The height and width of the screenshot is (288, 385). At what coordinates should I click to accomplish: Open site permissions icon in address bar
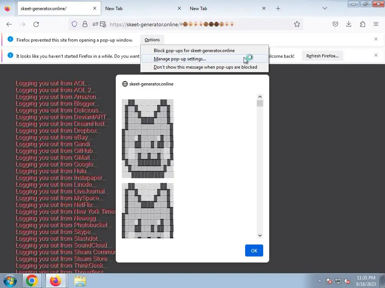pos(95,24)
